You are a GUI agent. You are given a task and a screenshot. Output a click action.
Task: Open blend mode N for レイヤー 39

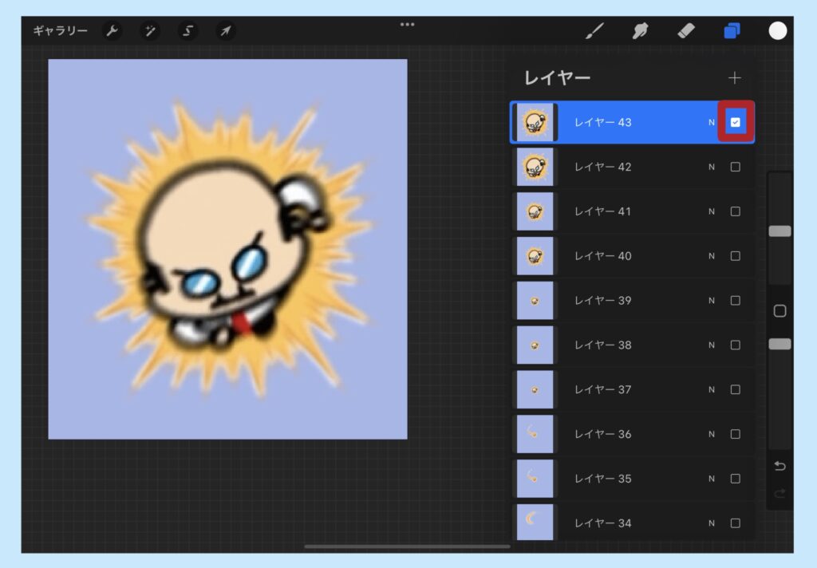click(712, 301)
